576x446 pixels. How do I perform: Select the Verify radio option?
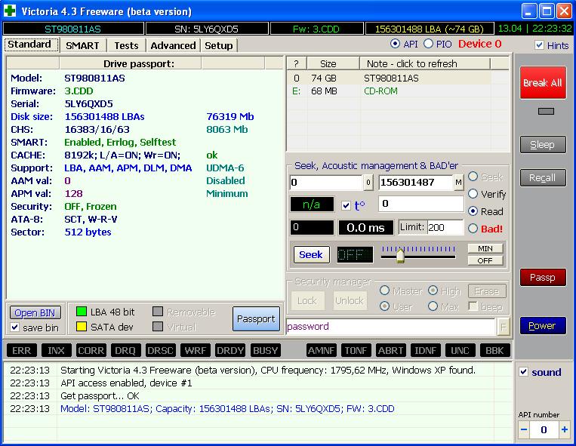473,193
